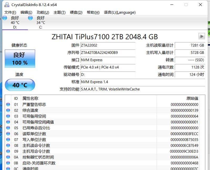Image resolution: width=210 pixels, height=170 pixels.
Task: Click raw value 00000000B75035
Action: tap(185, 140)
